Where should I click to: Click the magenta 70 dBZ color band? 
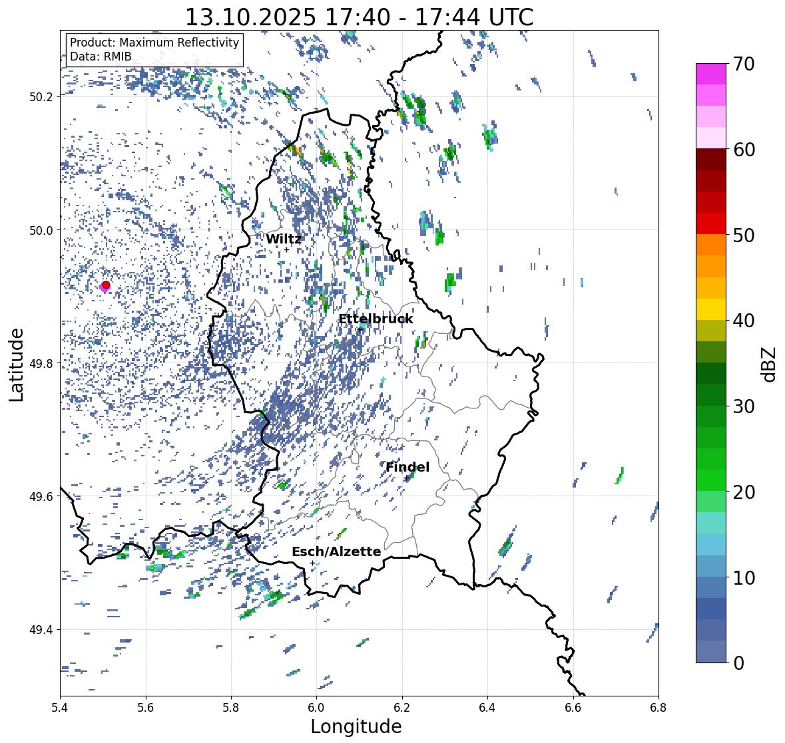coord(711,74)
